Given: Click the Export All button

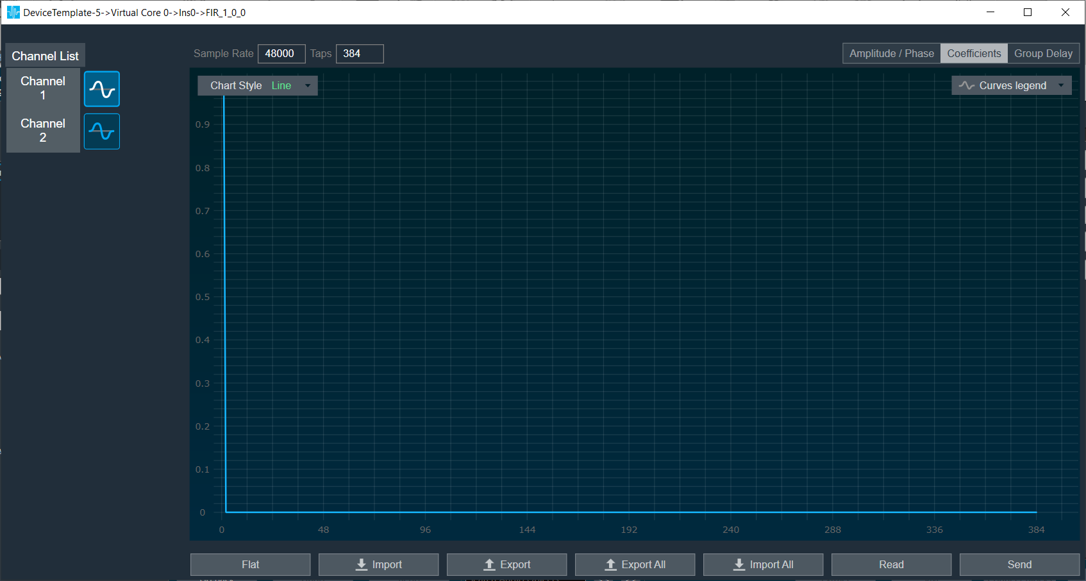Looking at the screenshot, I should pyautogui.click(x=635, y=564).
